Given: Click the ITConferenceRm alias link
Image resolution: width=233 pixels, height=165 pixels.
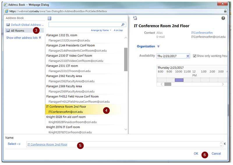Looking at the screenshot, I should click(x=202, y=33).
